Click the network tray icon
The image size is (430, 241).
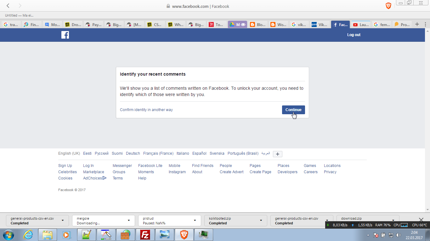coord(391,235)
